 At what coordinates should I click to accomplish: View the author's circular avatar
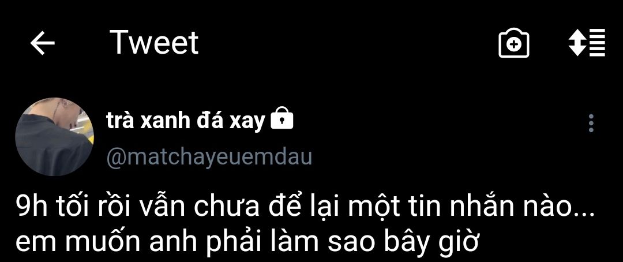(54, 137)
